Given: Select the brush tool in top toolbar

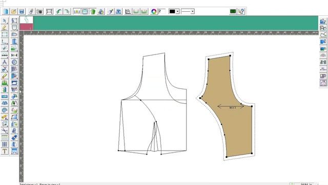Looking at the screenshot, I should click(110, 11).
